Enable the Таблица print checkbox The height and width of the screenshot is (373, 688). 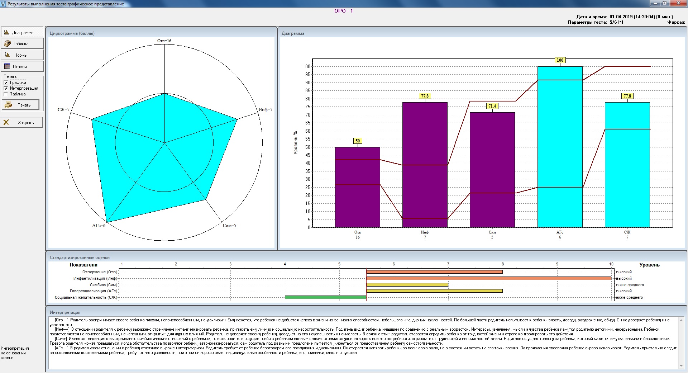click(6, 94)
